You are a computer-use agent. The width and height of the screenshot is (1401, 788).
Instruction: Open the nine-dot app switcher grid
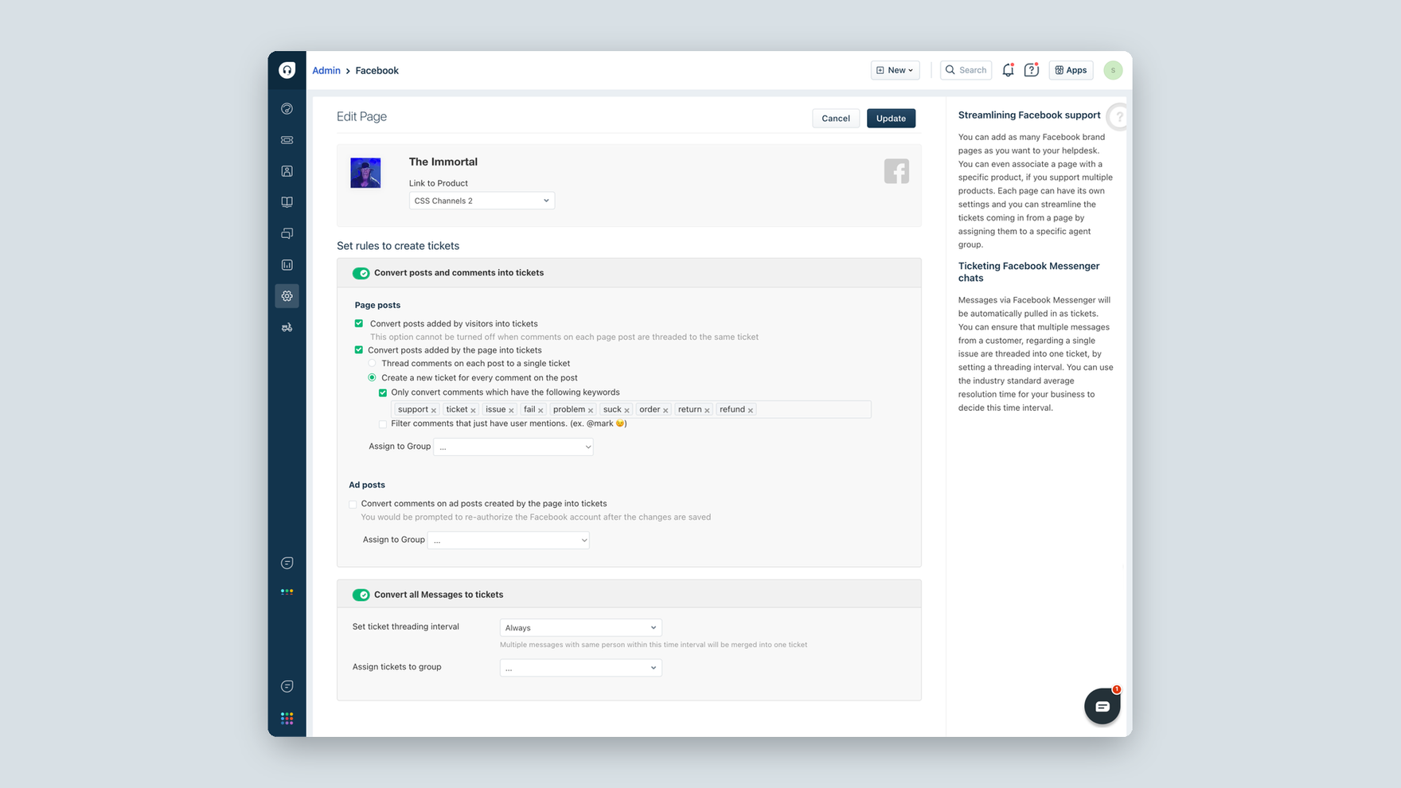(287, 719)
